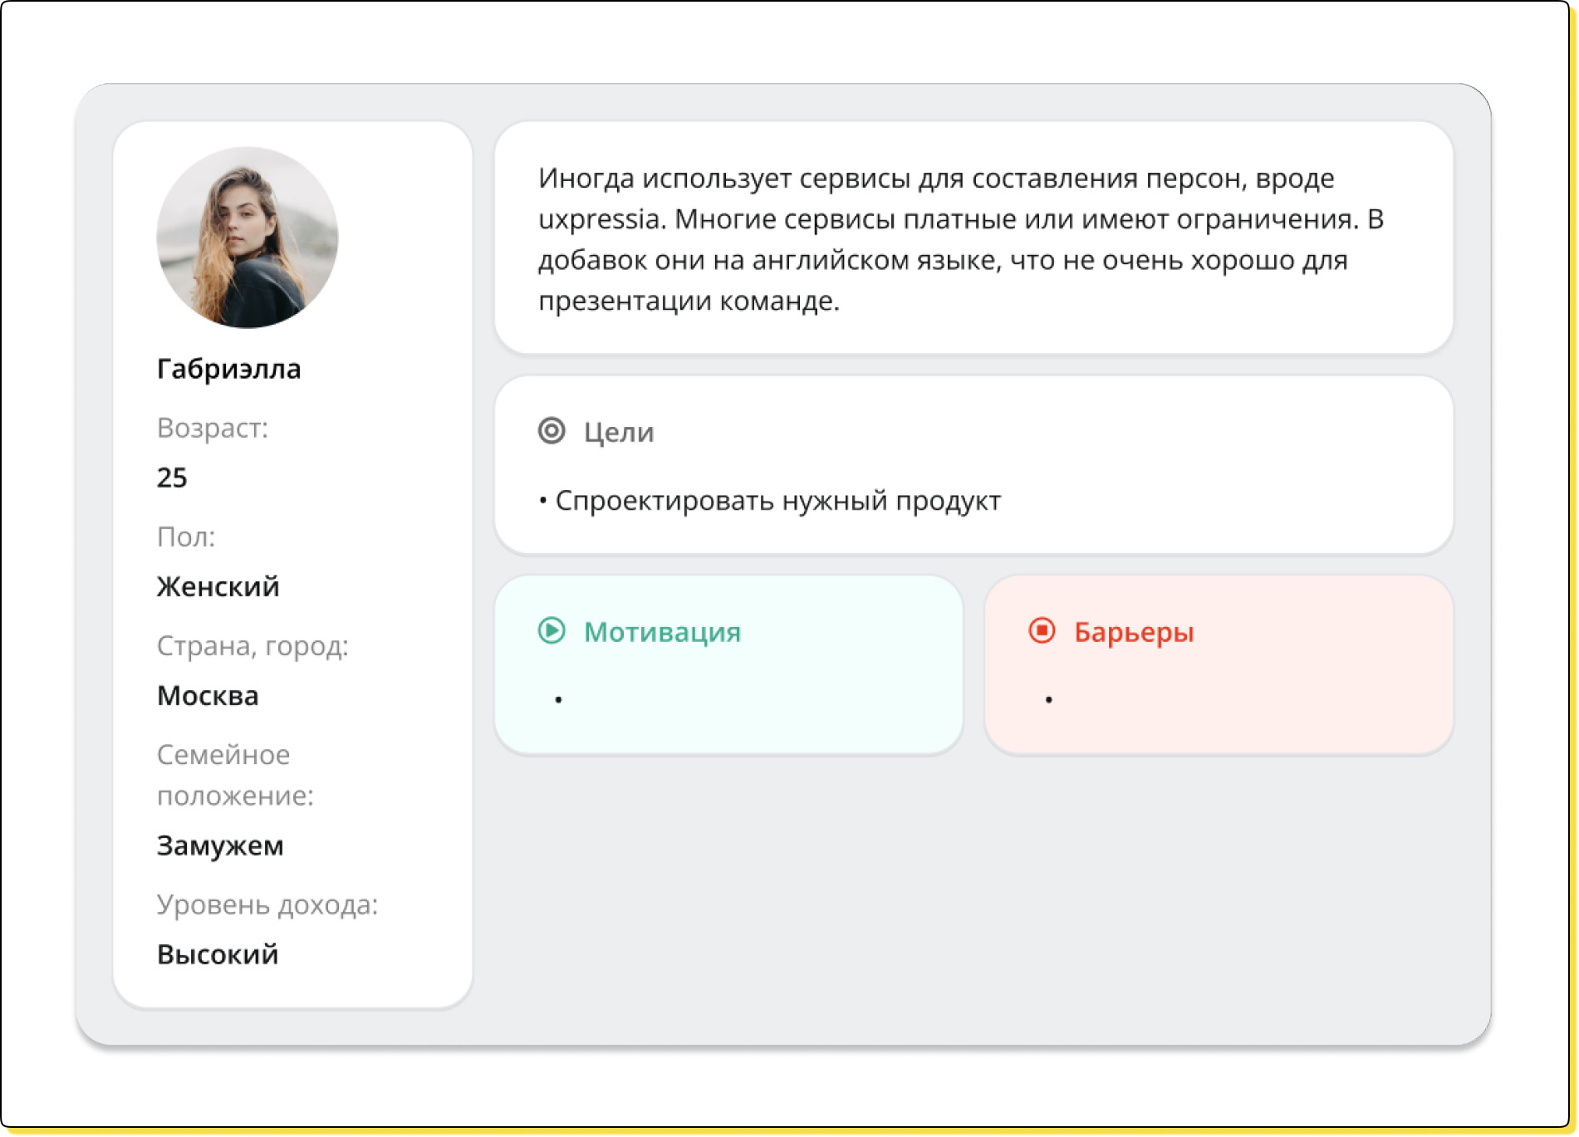Click the city value Москва
1579x1137 pixels.
click(x=208, y=695)
